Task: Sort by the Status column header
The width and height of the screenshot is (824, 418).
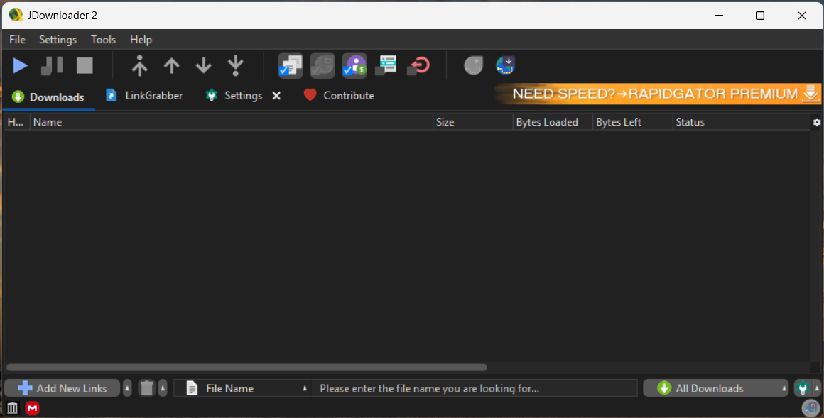Action: 741,122
